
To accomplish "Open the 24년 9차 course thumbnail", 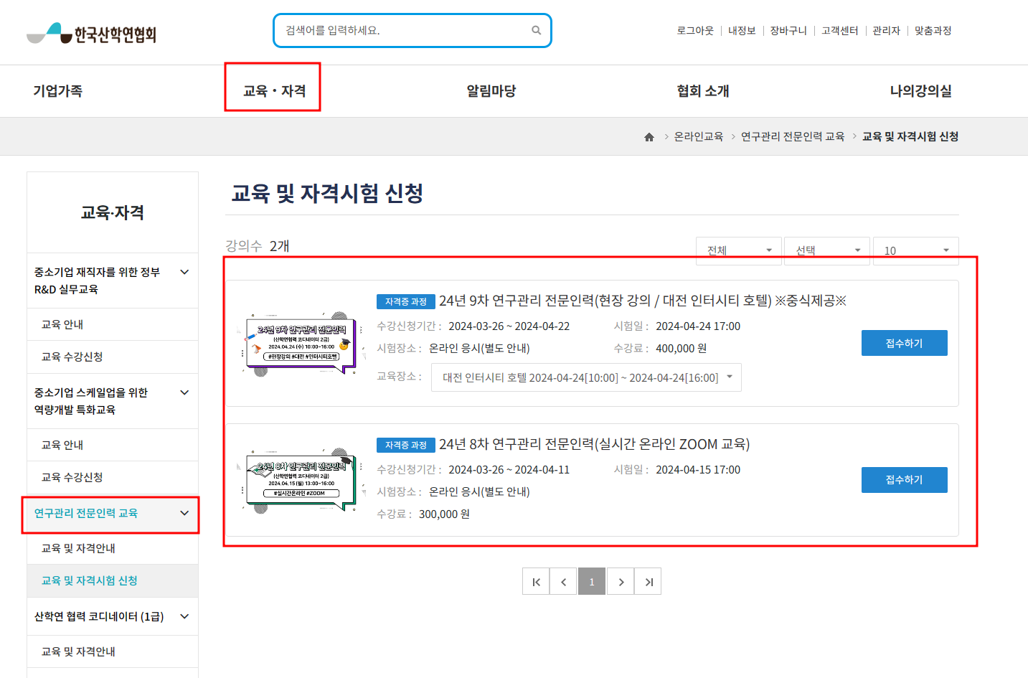I will click(x=301, y=344).
